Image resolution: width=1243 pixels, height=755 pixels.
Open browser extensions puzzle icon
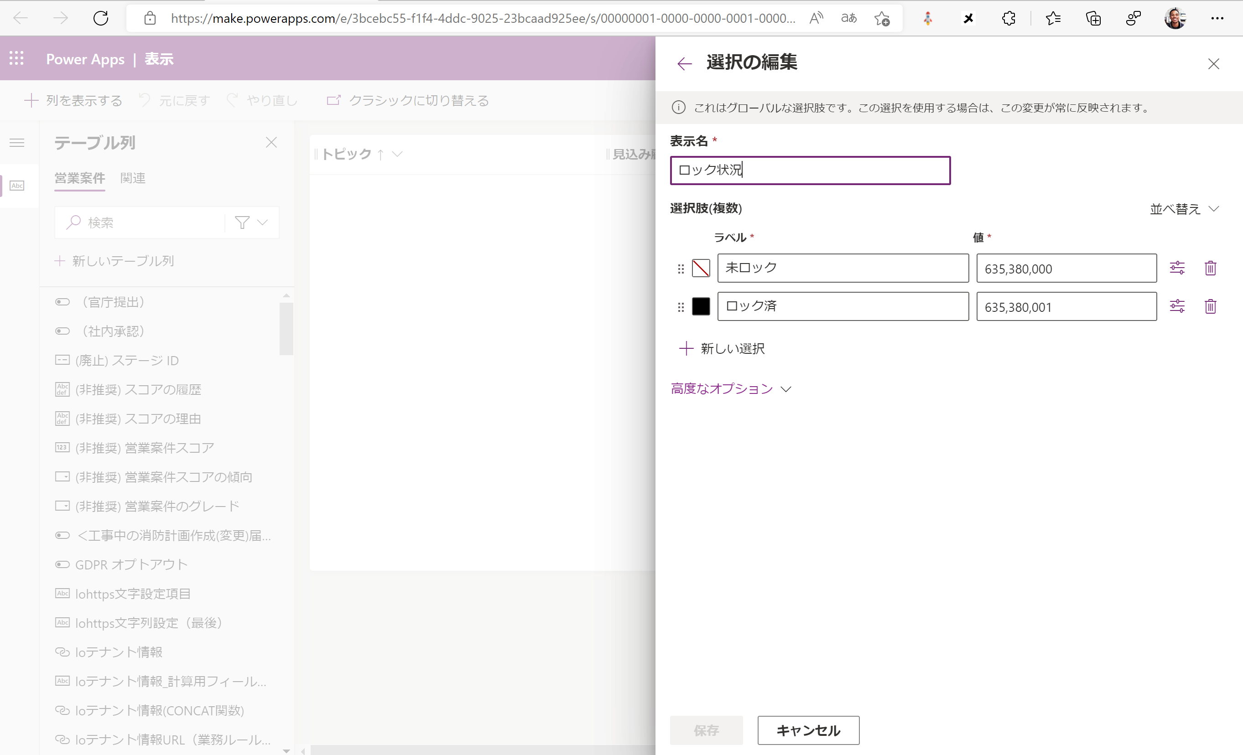pyautogui.click(x=1009, y=19)
